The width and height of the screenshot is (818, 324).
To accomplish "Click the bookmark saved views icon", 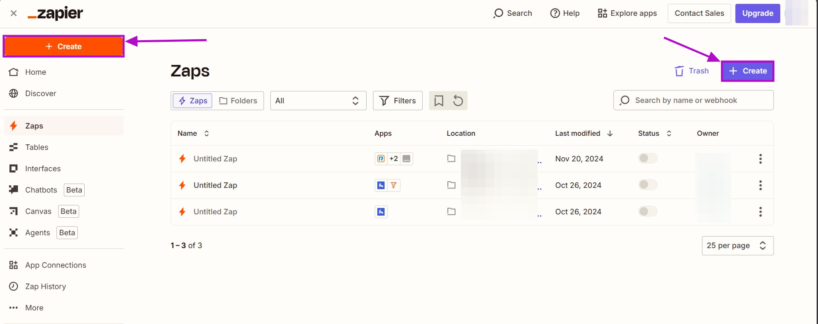I will pos(439,101).
